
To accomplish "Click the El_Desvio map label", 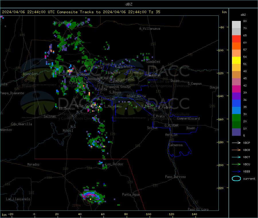I will coord(67,109).
